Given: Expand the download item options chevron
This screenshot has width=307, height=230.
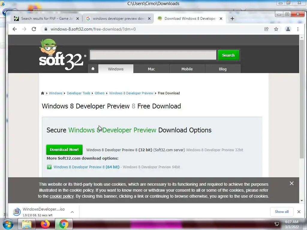Looking at the screenshot, I should (x=72, y=212).
